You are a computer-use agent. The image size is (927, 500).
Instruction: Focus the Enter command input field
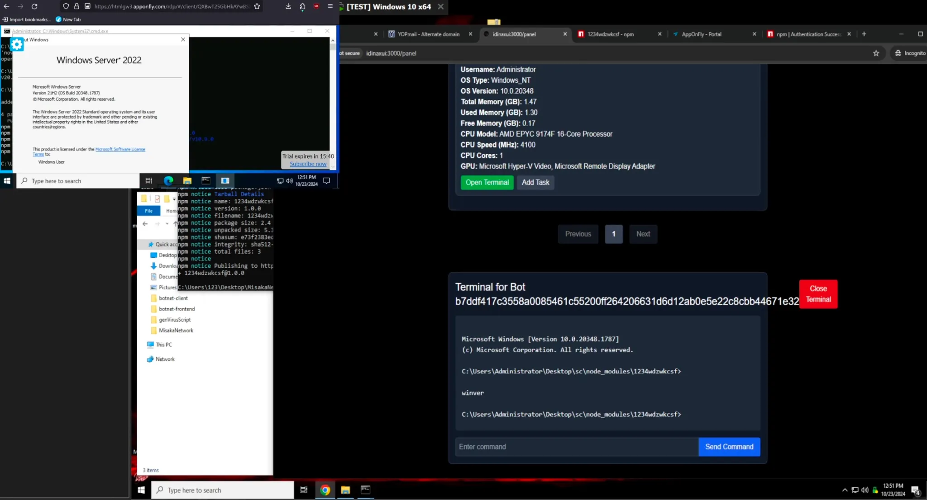coord(576,447)
